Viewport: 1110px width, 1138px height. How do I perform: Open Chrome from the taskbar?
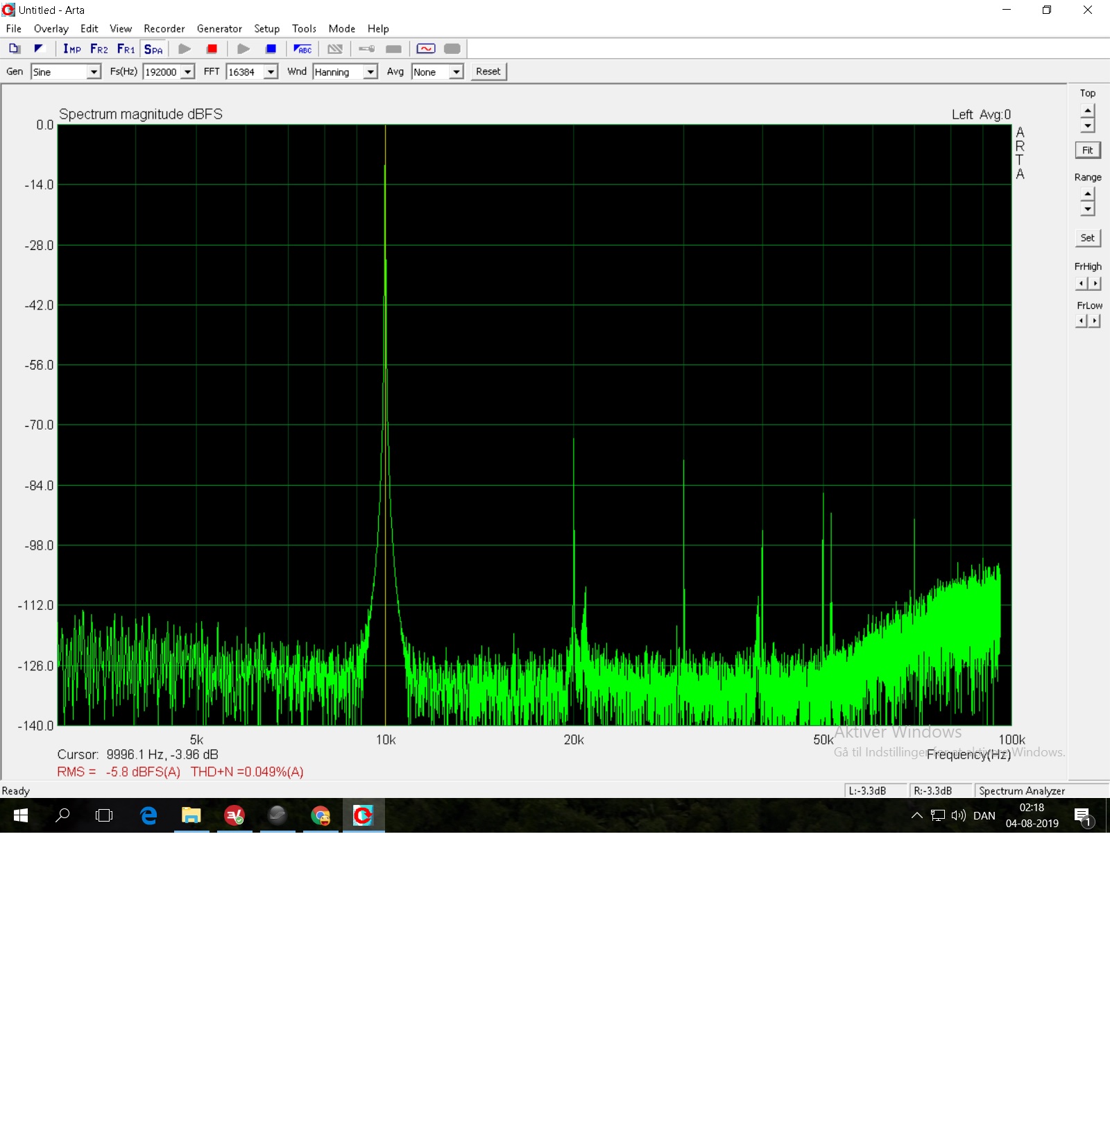click(321, 815)
